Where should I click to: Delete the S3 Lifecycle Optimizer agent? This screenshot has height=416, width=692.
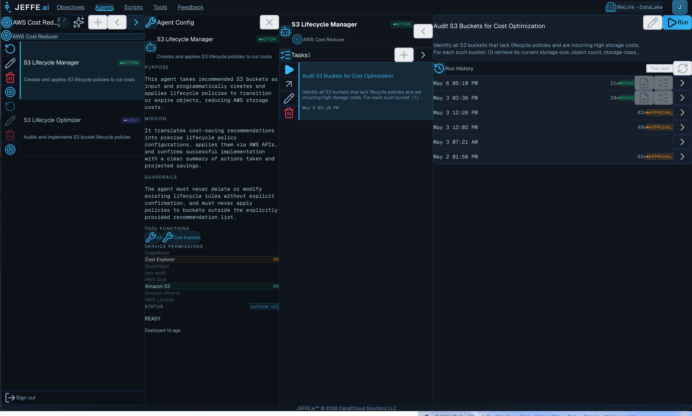click(x=10, y=135)
